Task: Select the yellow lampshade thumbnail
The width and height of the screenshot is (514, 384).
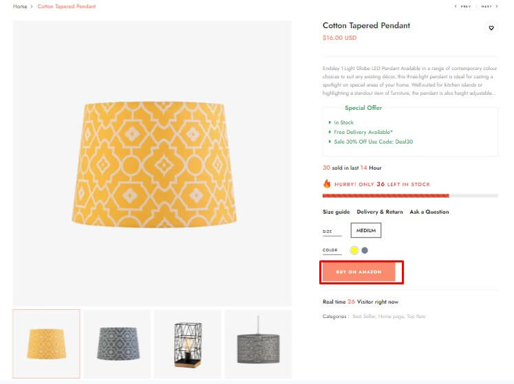Action: pyautogui.click(x=47, y=343)
